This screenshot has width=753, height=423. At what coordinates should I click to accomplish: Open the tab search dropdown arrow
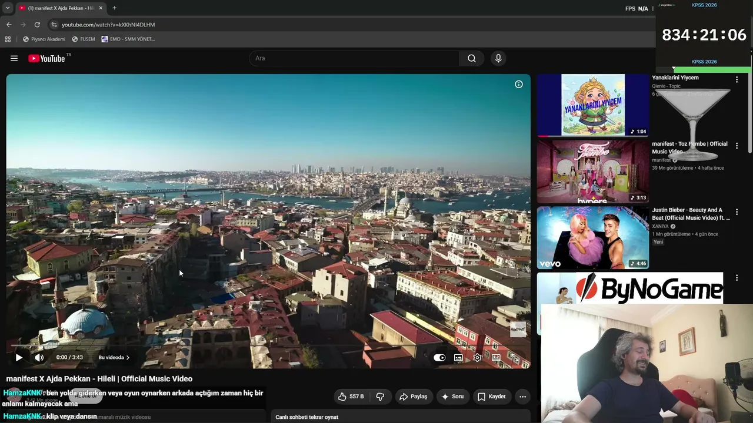pos(7,8)
